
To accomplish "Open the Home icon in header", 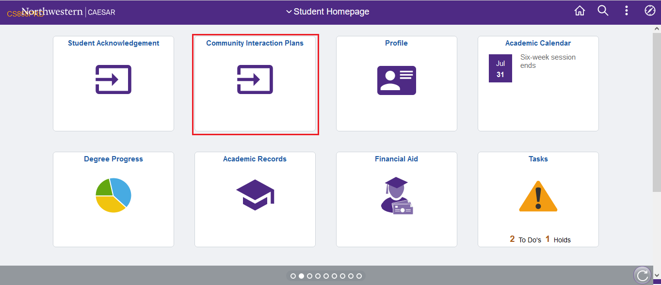I will [580, 11].
